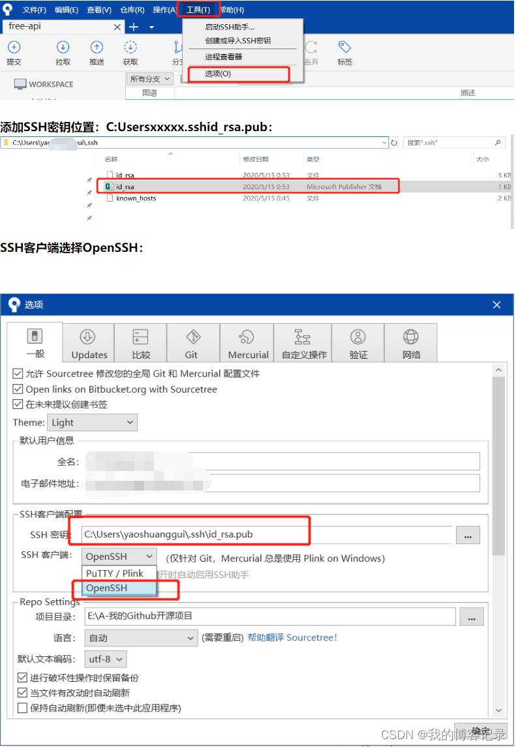Click options dialog scrollbar up arrow
This screenshot has height=747, width=516.
[498, 370]
